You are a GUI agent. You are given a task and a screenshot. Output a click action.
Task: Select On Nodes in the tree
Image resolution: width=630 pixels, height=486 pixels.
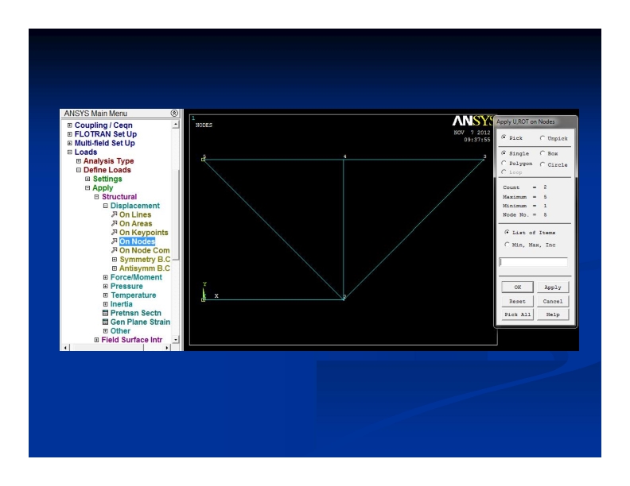137,241
